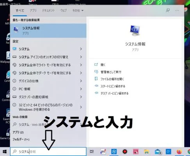Image resolution: width=190 pixels, height=156 pixels.
Task: Click the search box containing システム
Action: pos(48,152)
